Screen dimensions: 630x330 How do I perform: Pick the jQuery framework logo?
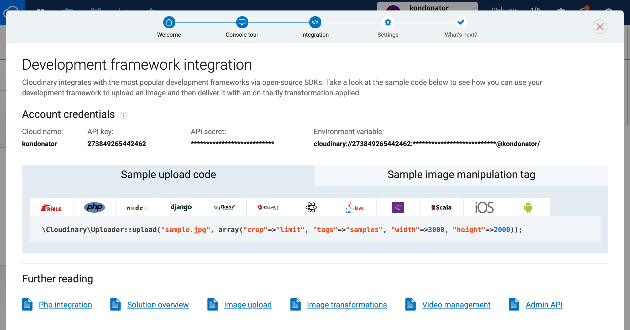tap(225, 207)
